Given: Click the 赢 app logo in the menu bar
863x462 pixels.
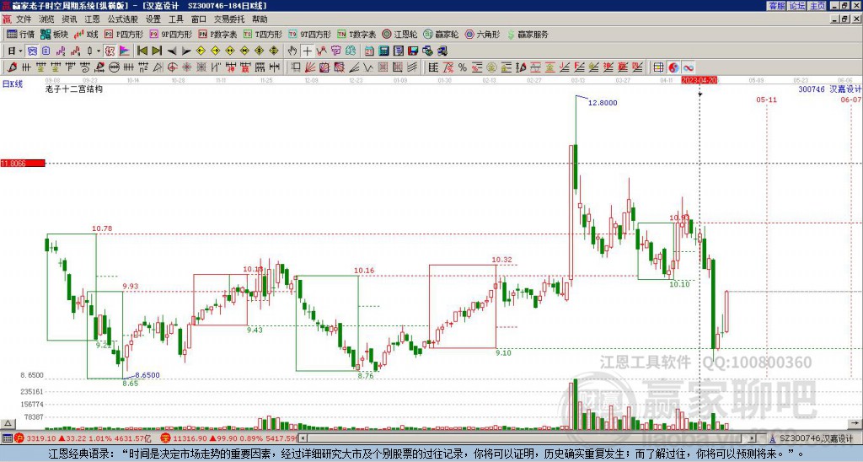Looking at the screenshot, I should tap(7, 19).
